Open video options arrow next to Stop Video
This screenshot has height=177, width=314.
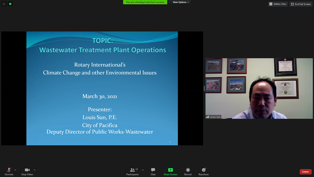34,170
